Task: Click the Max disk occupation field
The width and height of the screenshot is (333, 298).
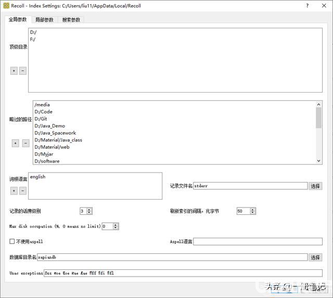Action: [108, 226]
